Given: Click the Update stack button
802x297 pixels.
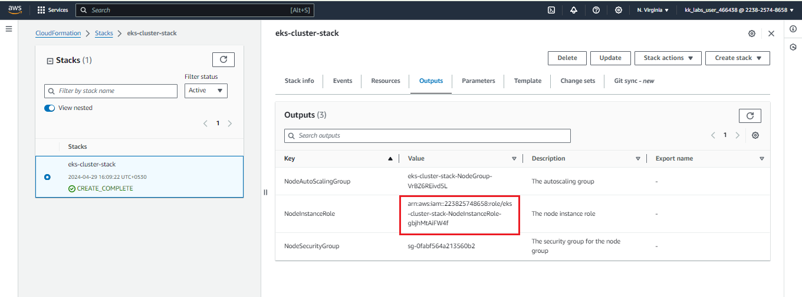Looking at the screenshot, I should point(610,58).
